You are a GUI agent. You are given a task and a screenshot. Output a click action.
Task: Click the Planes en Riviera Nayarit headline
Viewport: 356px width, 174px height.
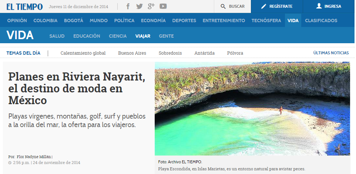77,88
